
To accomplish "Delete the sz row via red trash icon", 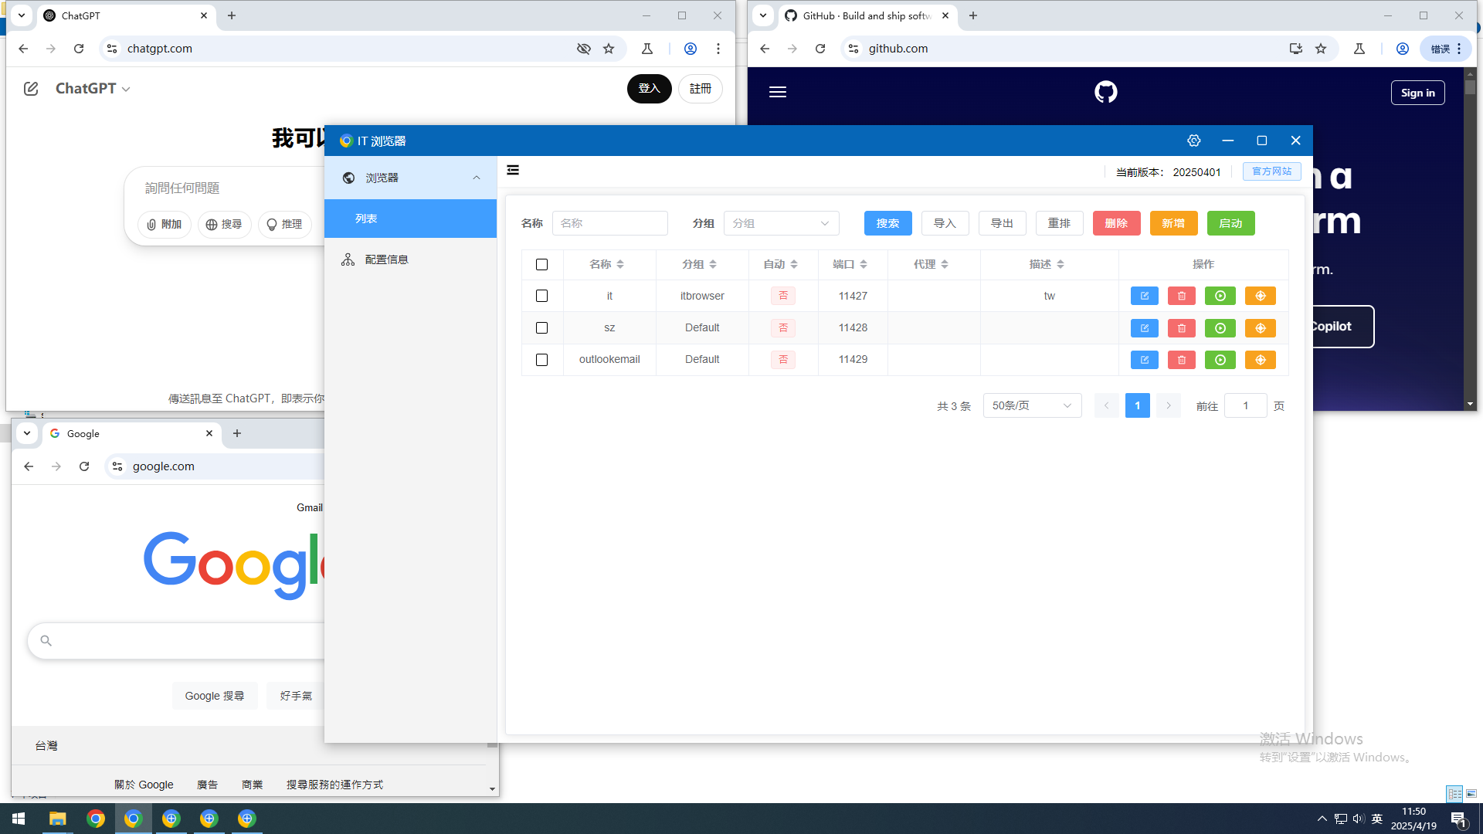I will coord(1181,327).
